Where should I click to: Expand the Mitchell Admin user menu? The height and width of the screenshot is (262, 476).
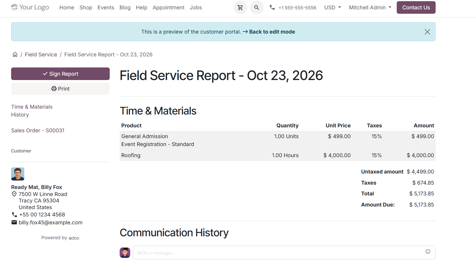coord(370,8)
